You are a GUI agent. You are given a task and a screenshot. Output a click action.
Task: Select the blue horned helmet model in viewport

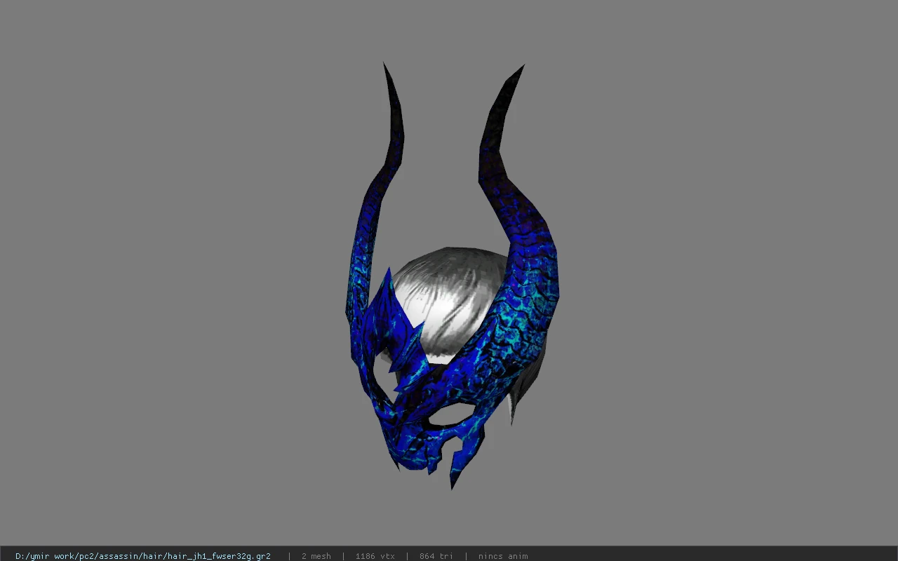453,277
